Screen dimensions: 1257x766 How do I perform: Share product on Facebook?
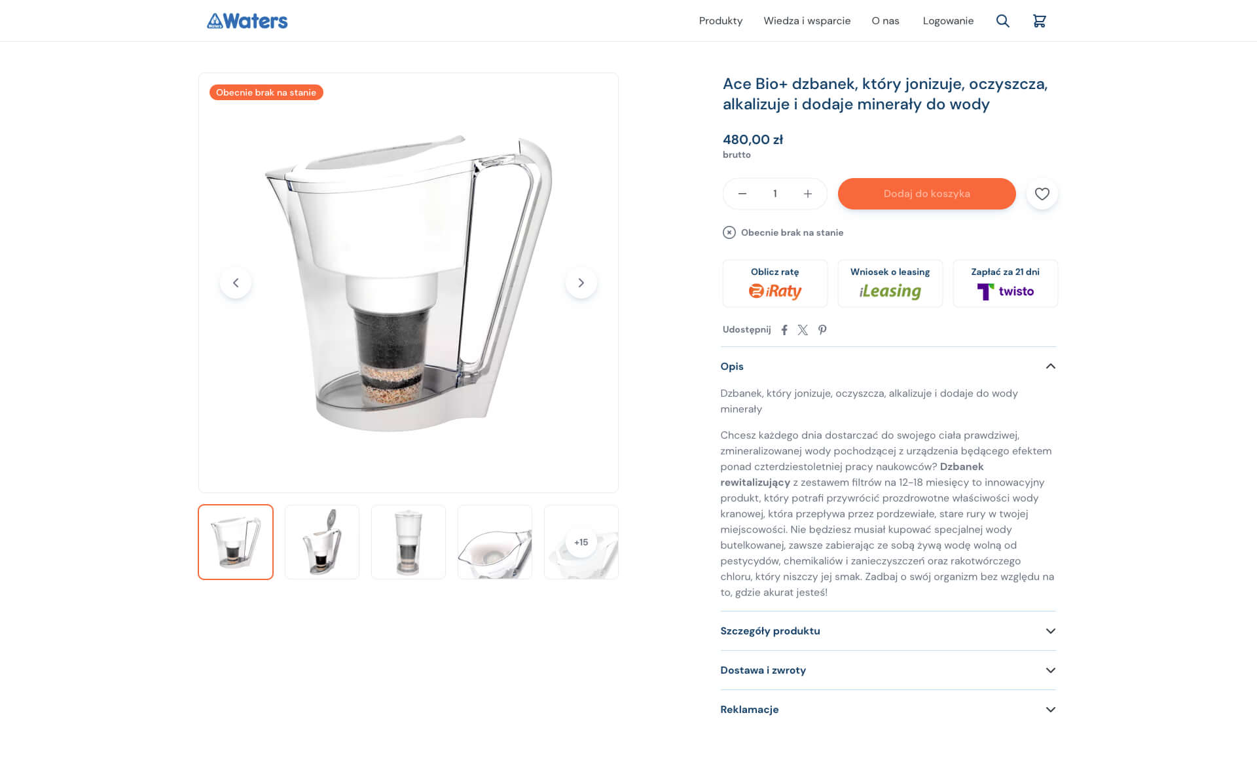(784, 330)
